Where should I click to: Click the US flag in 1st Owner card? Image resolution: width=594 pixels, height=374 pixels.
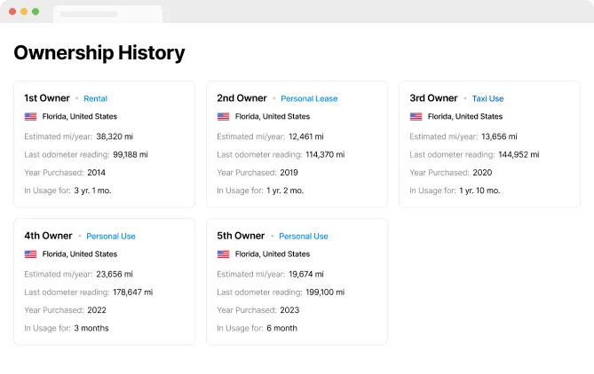point(30,117)
